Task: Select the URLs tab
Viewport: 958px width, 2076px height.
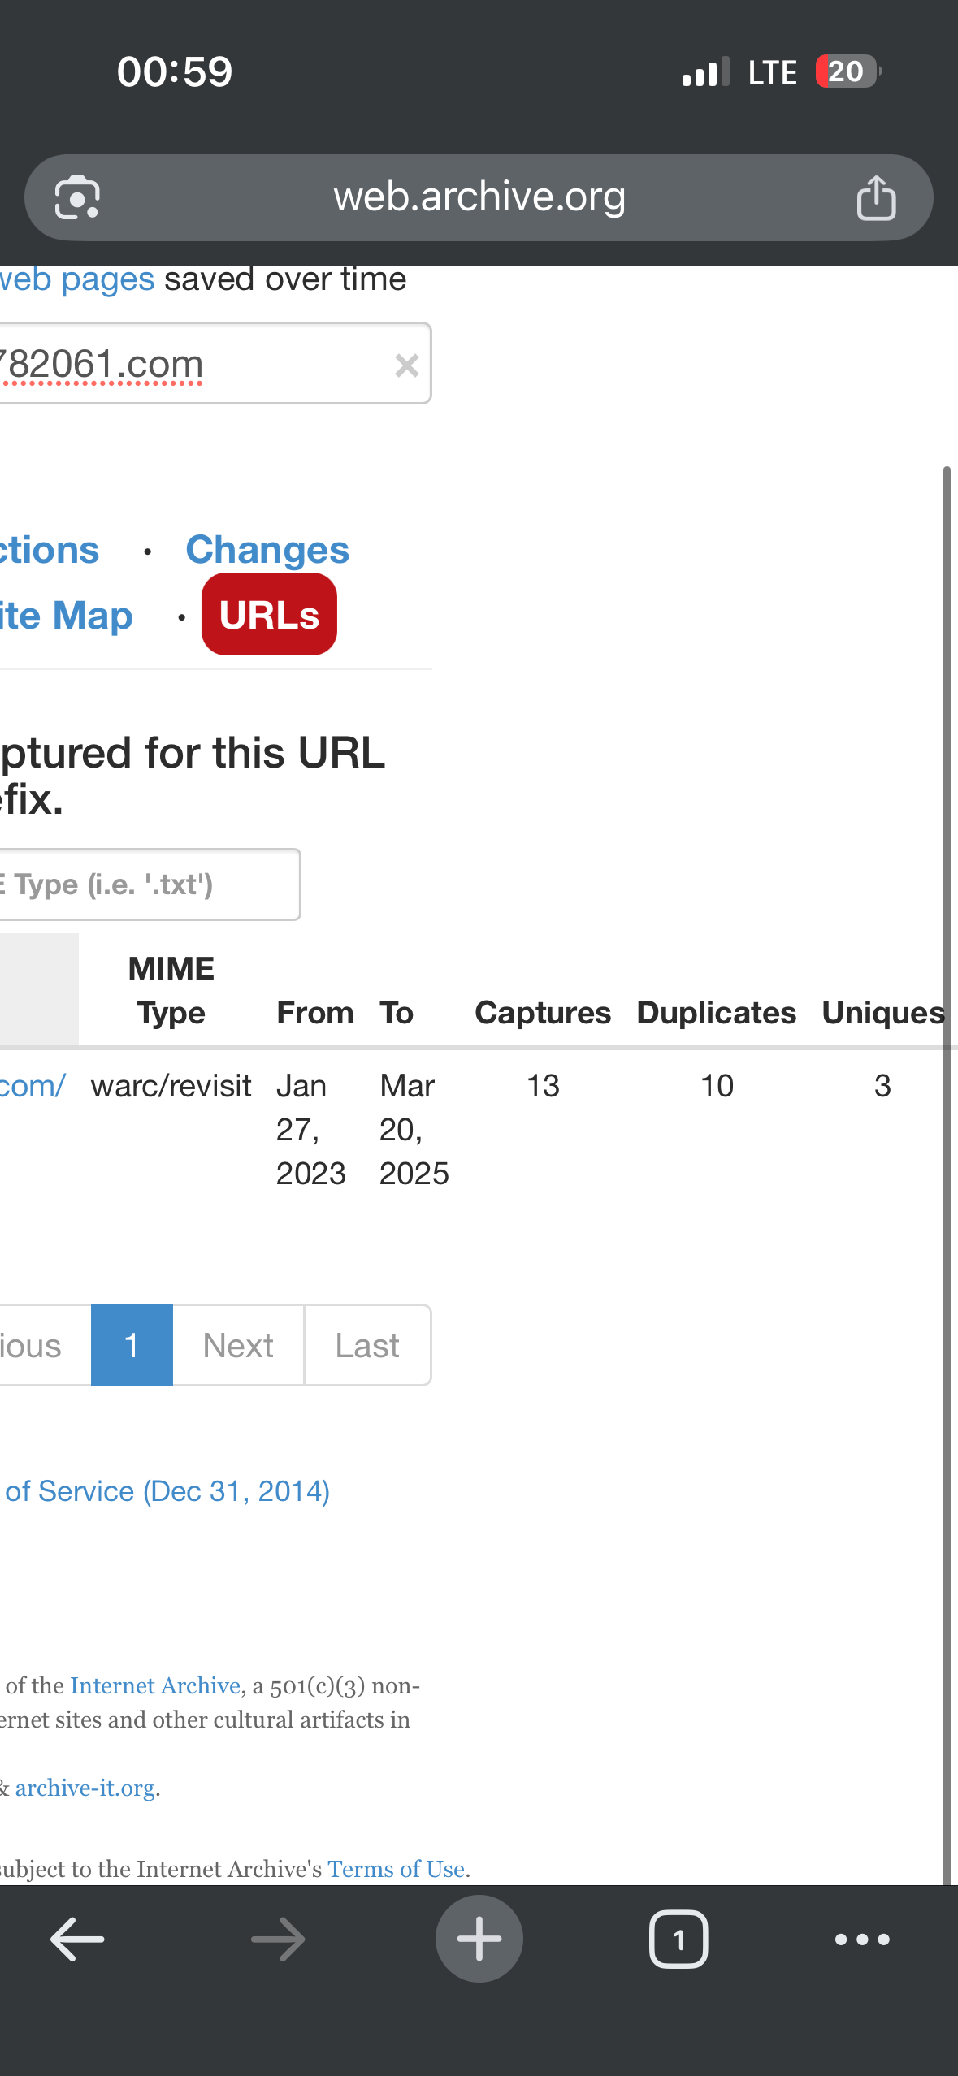Action: pyautogui.click(x=269, y=615)
